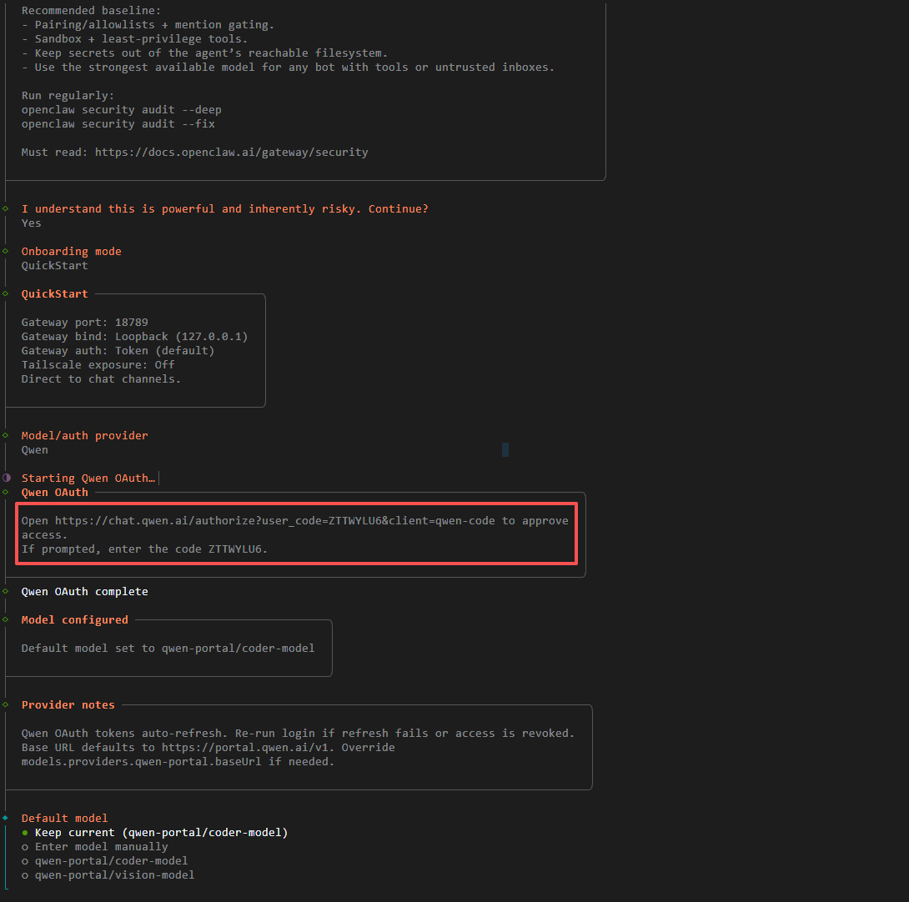Click the Model configured heading
The image size is (909, 902).
[75, 619]
